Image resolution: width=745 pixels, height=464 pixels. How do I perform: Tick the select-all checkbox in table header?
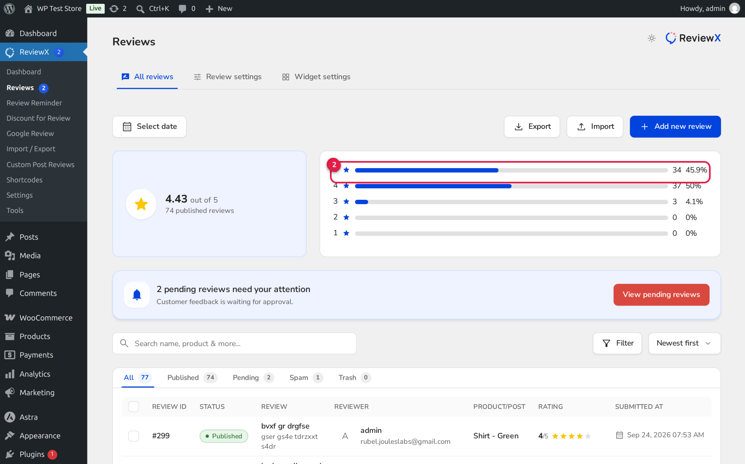pos(134,407)
